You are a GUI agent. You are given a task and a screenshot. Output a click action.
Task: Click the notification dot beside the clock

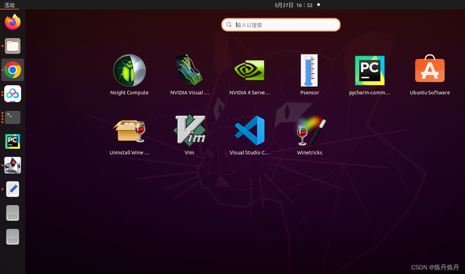319,5
